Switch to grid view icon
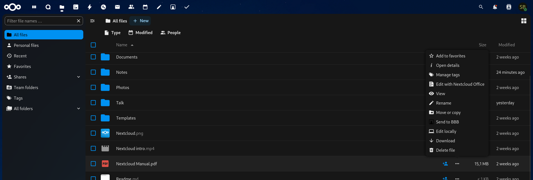Screen dimensions: 533x180 524,21
